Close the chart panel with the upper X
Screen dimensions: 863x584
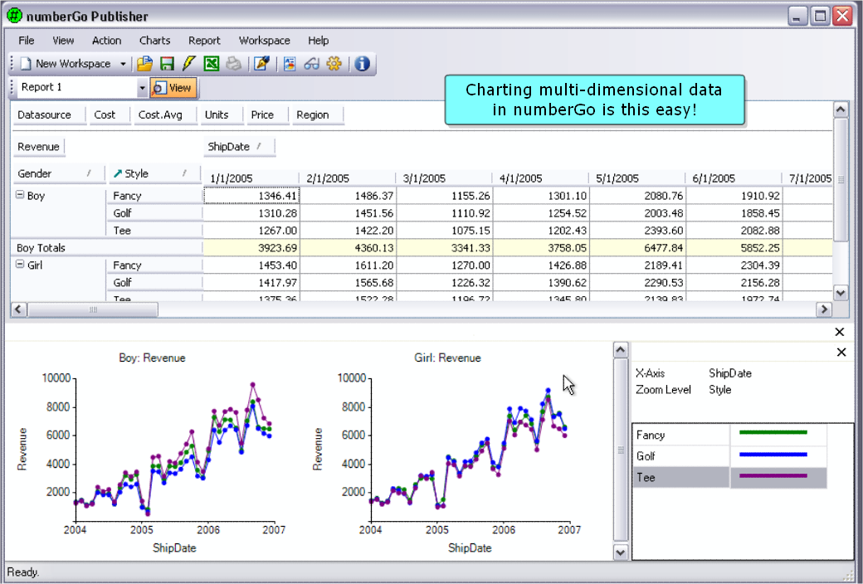(839, 332)
